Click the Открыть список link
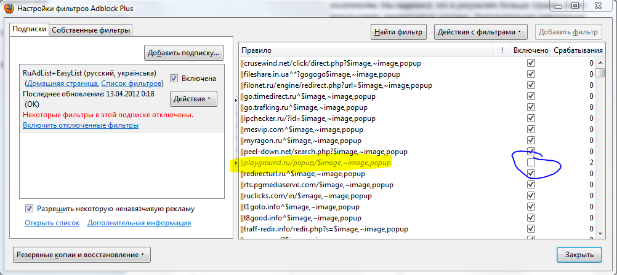 (52, 223)
